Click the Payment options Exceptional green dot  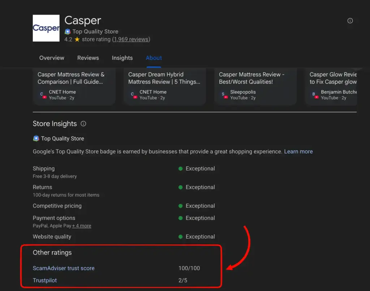pyautogui.click(x=181, y=218)
